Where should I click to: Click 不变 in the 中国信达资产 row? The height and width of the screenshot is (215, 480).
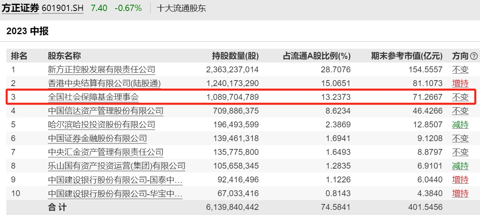coord(460,111)
